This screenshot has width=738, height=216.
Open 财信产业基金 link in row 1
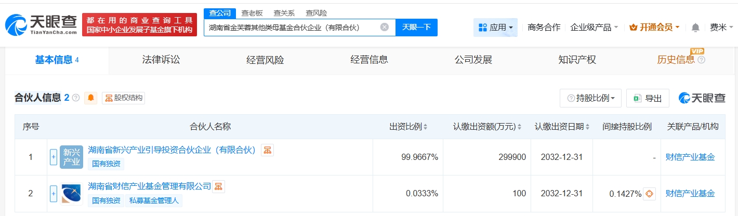(x=690, y=157)
